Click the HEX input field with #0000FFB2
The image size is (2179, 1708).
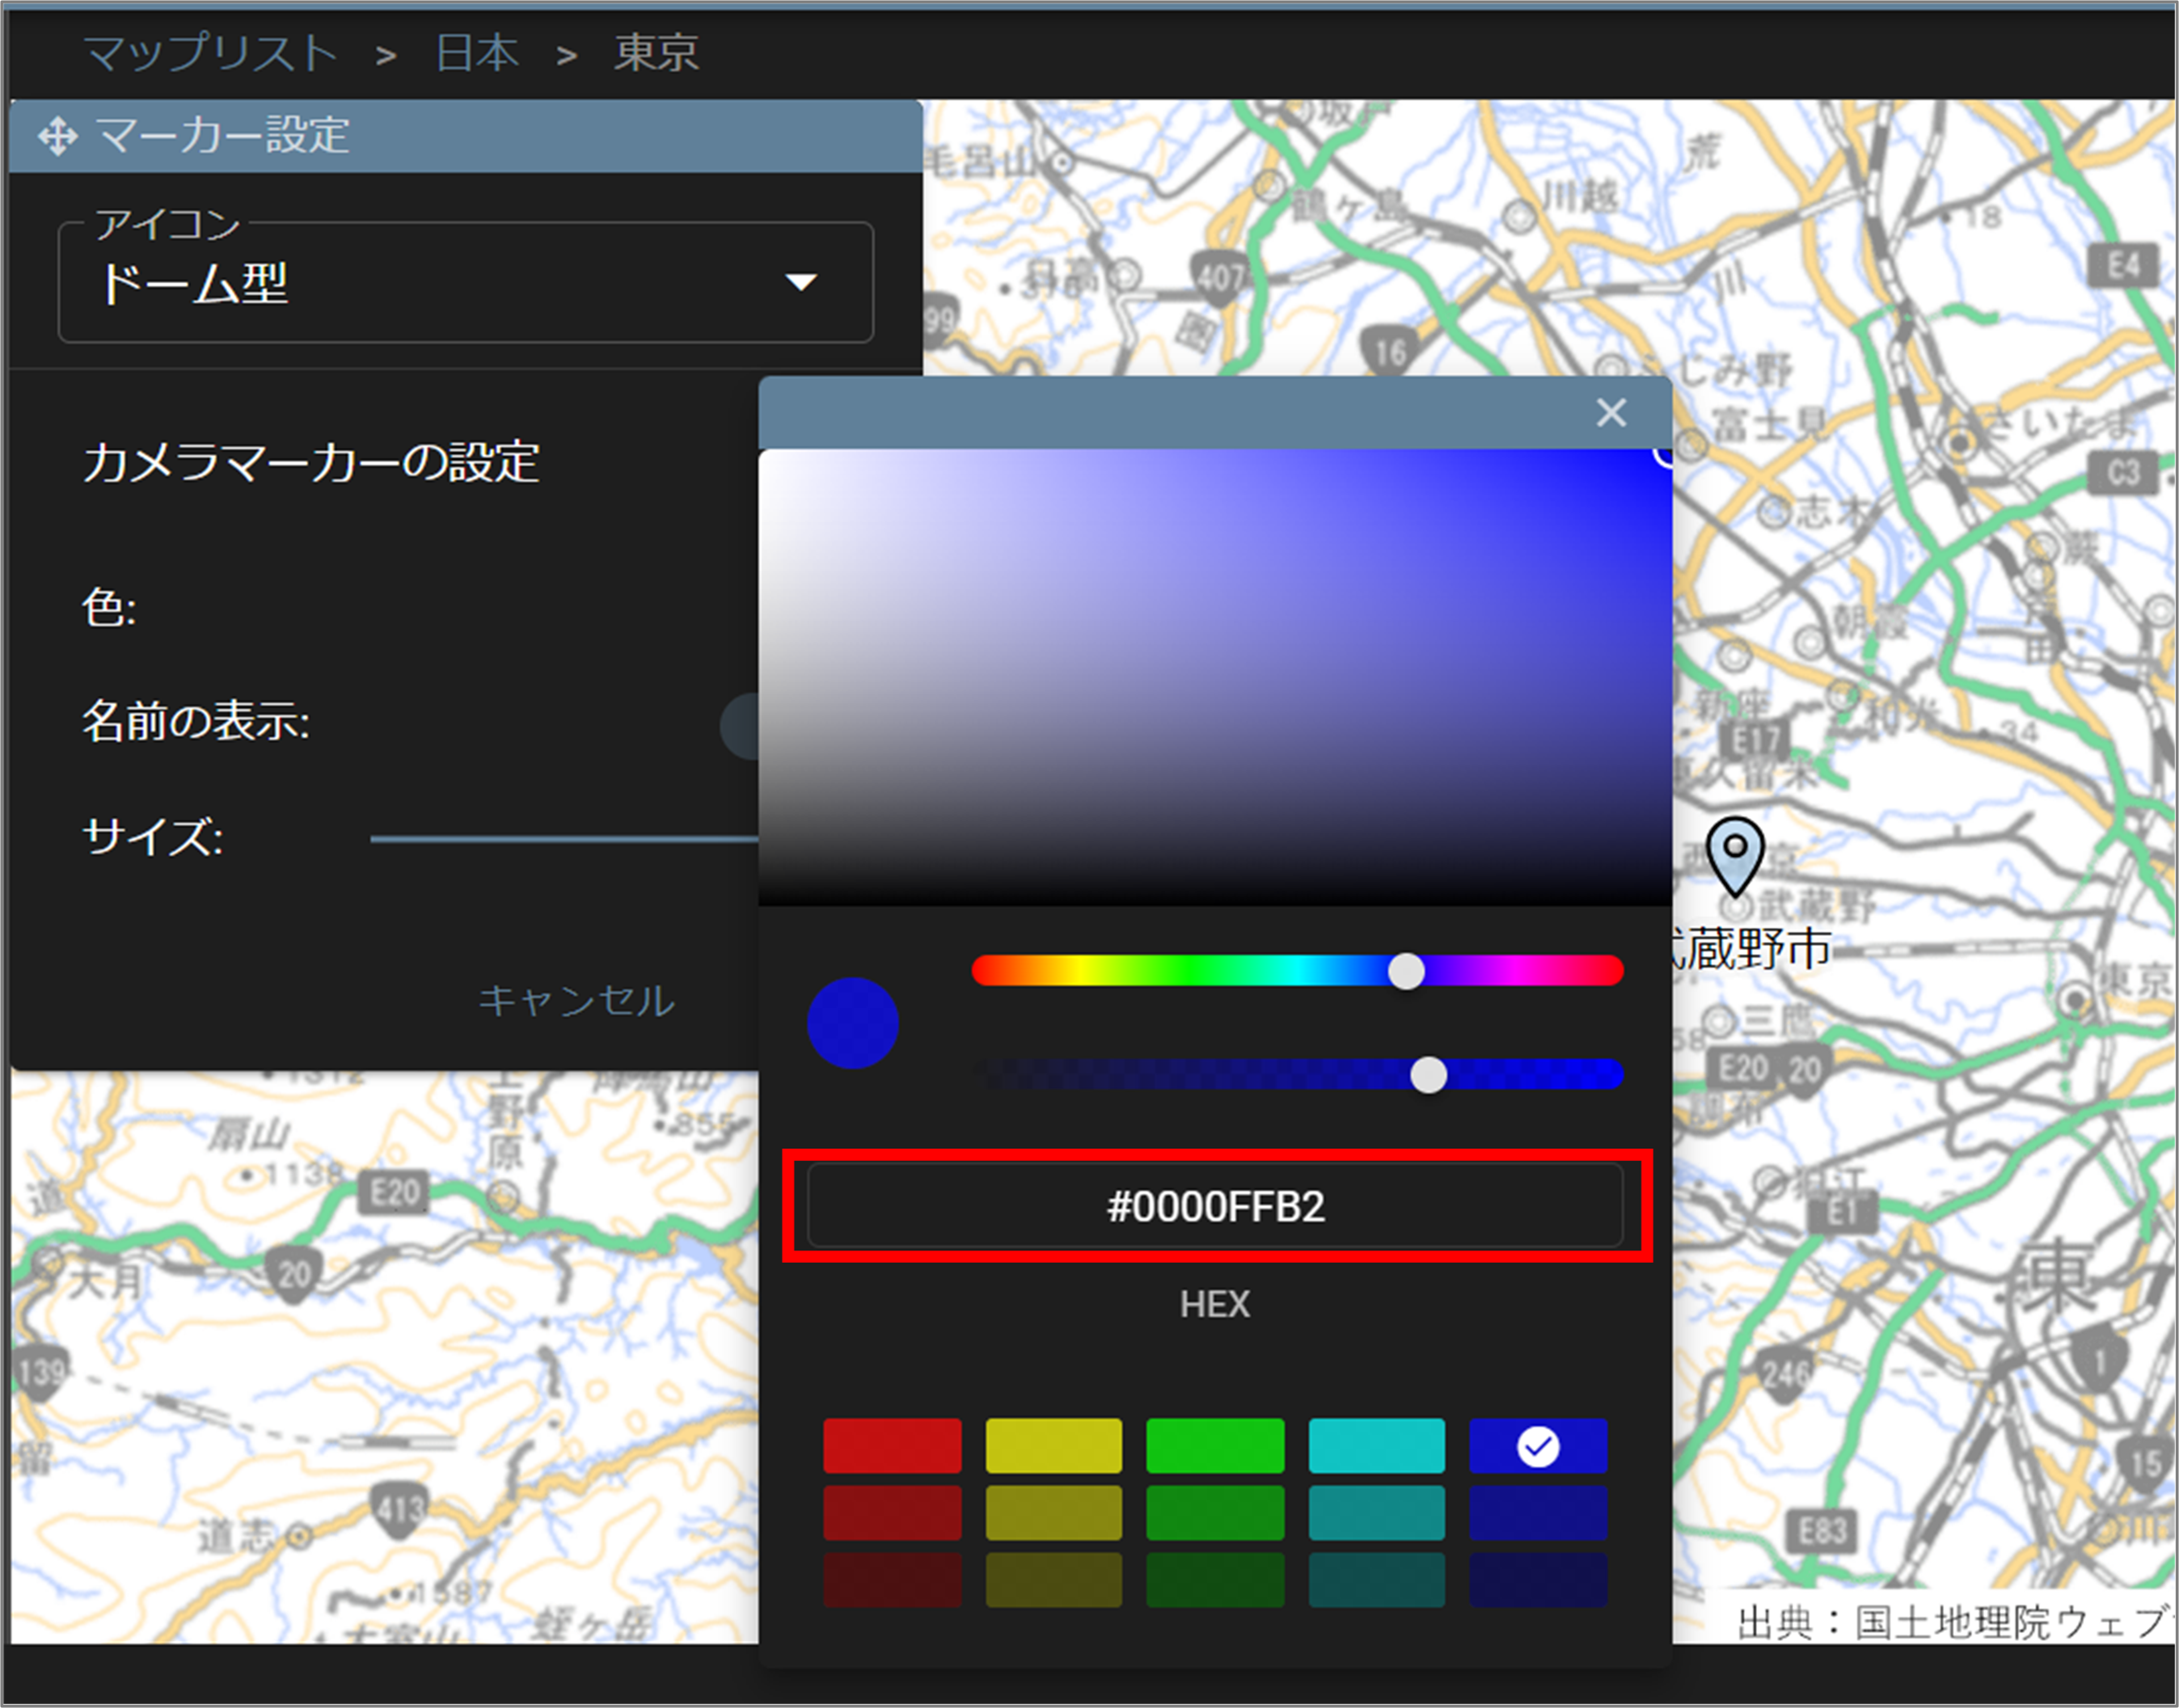[1214, 1206]
